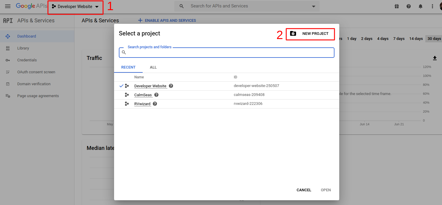Click the Name column header

coord(139,77)
